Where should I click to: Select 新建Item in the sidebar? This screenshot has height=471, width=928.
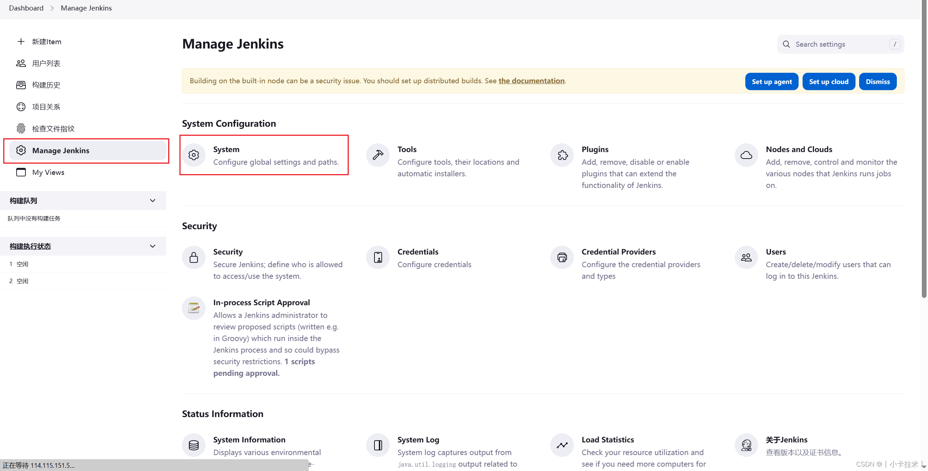tap(46, 42)
